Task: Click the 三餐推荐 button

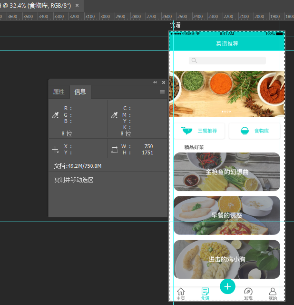Action: [199, 131]
